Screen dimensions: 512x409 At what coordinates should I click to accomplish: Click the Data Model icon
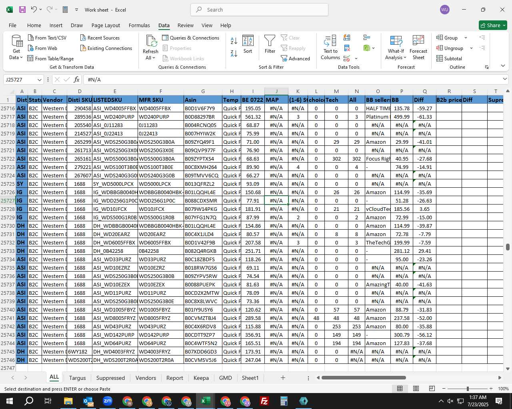366,48
